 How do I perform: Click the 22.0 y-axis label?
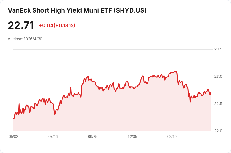(x=218, y=131)
